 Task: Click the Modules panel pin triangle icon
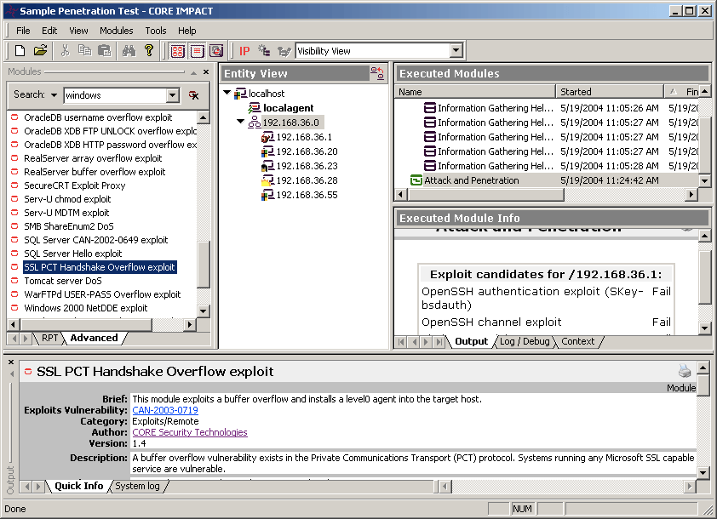pos(194,72)
